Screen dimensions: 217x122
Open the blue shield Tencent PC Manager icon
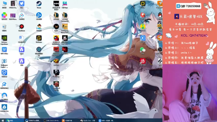click(x=4, y=72)
